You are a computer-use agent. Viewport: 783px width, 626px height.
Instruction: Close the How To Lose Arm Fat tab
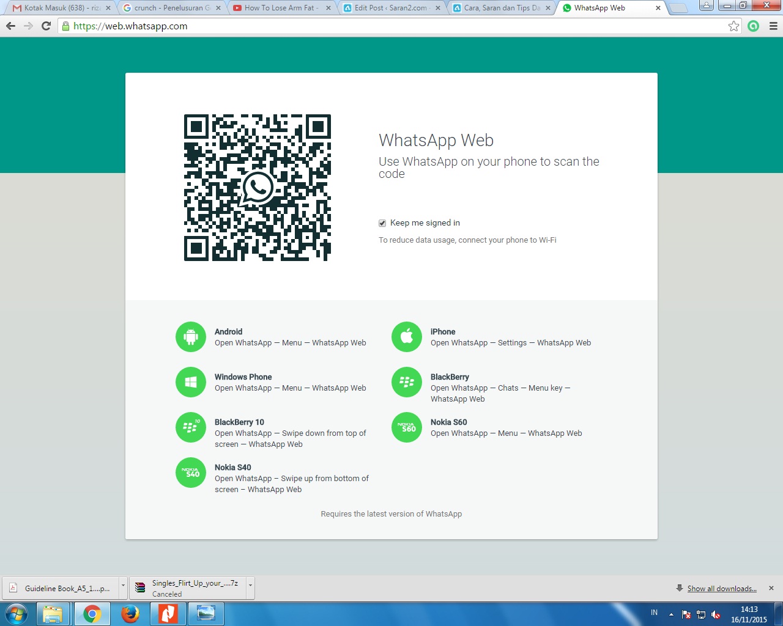(328, 8)
